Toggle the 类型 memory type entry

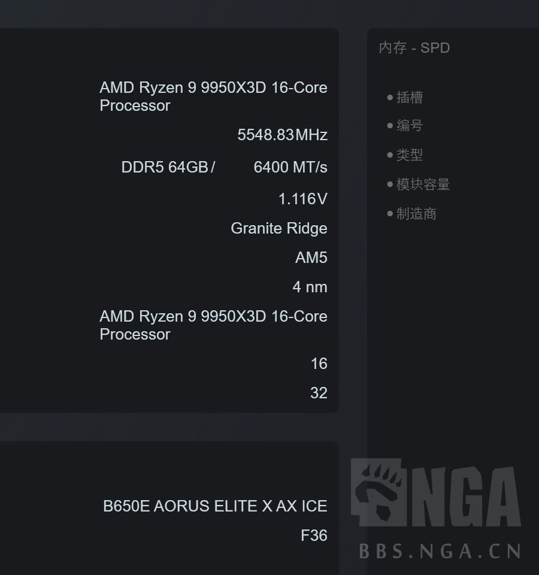[x=411, y=155]
